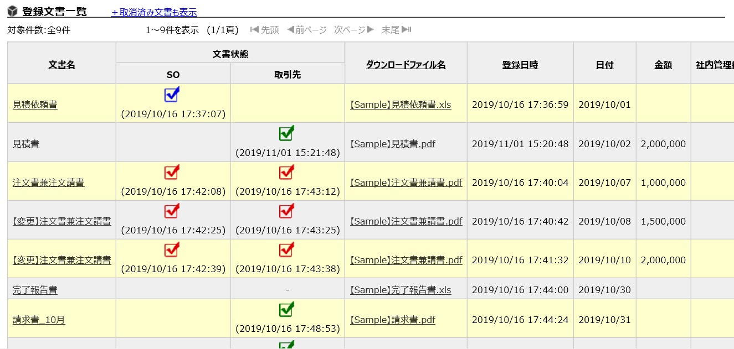Sort the list by 登録日時 column header
The height and width of the screenshot is (349, 734).
coord(519,64)
